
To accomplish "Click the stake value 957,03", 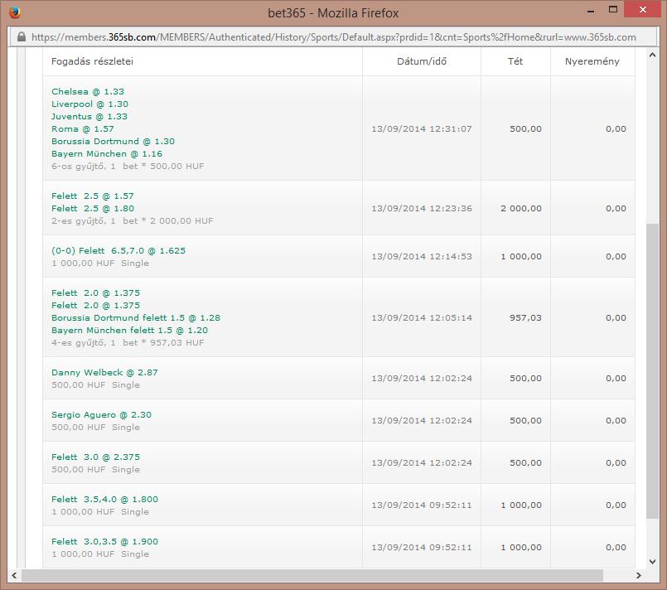I will [526, 317].
